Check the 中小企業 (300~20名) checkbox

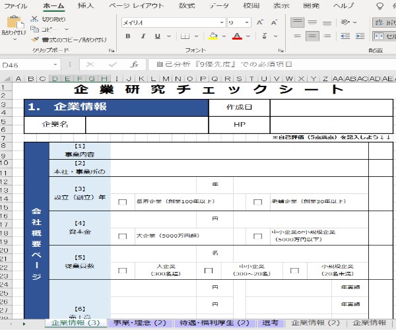209,271
